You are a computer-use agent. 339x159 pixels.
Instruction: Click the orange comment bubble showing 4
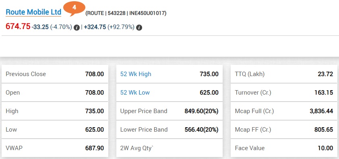74,8
